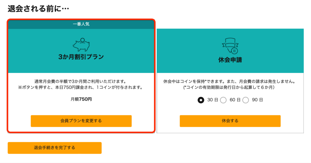Click the half-price plan description text

coord(80,81)
